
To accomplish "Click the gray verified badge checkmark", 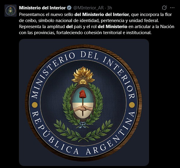I will (x=69, y=8).
